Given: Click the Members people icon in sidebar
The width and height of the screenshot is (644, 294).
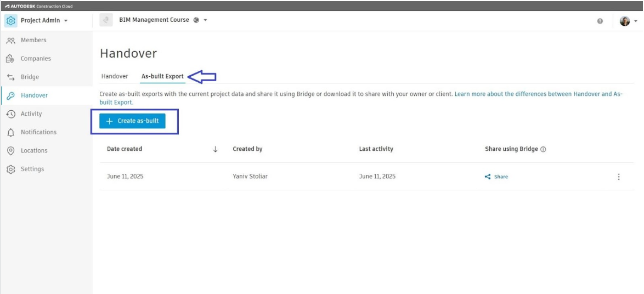Looking at the screenshot, I should pyautogui.click(x=10, y=40).
